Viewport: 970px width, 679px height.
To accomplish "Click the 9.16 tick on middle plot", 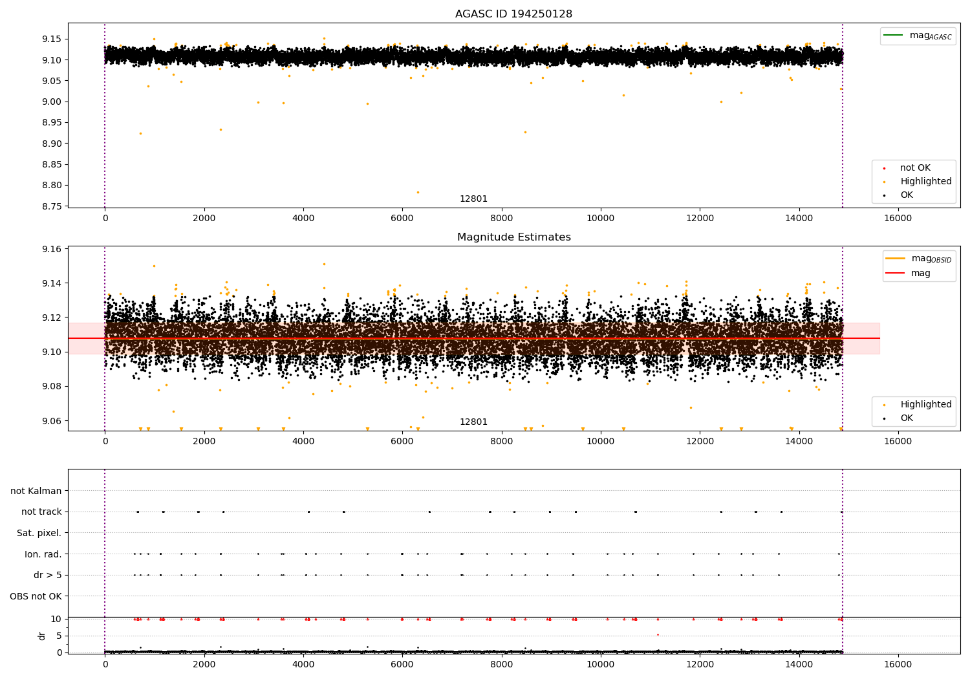I will pos(52,249).
